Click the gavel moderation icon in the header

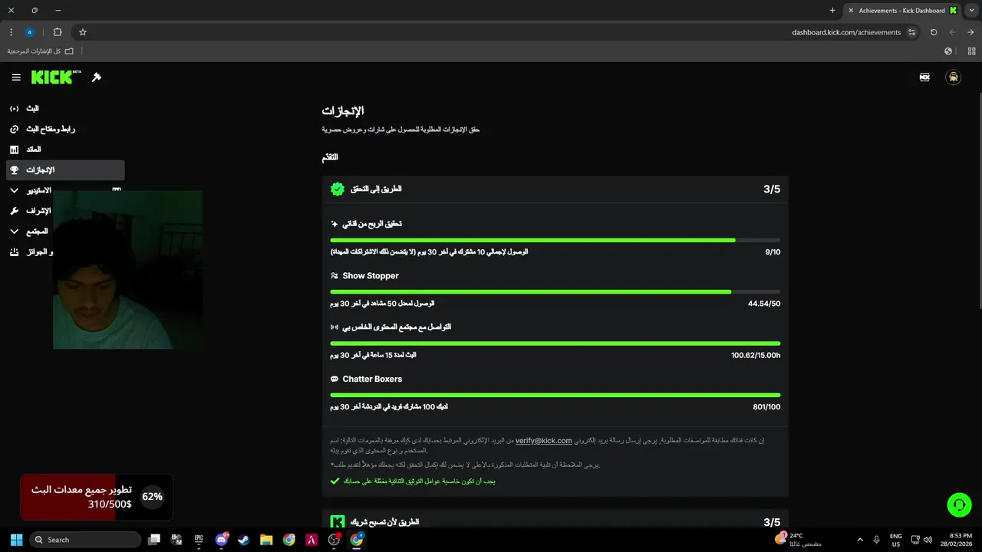(x=97, y=77)
